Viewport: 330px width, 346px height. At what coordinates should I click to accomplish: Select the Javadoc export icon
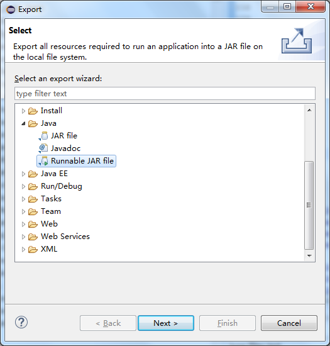[x=43, y=148]
